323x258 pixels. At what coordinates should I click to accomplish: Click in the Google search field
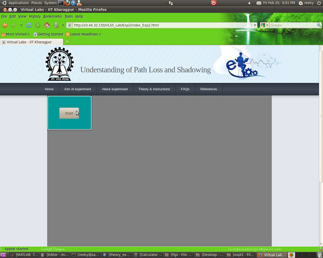pos(293,25)
